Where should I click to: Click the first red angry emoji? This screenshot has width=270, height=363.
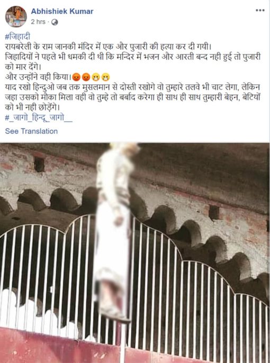[76, 77]
